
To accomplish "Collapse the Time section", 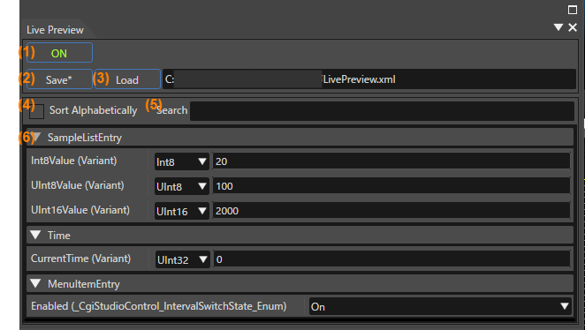I will click(x=36, y=235).
